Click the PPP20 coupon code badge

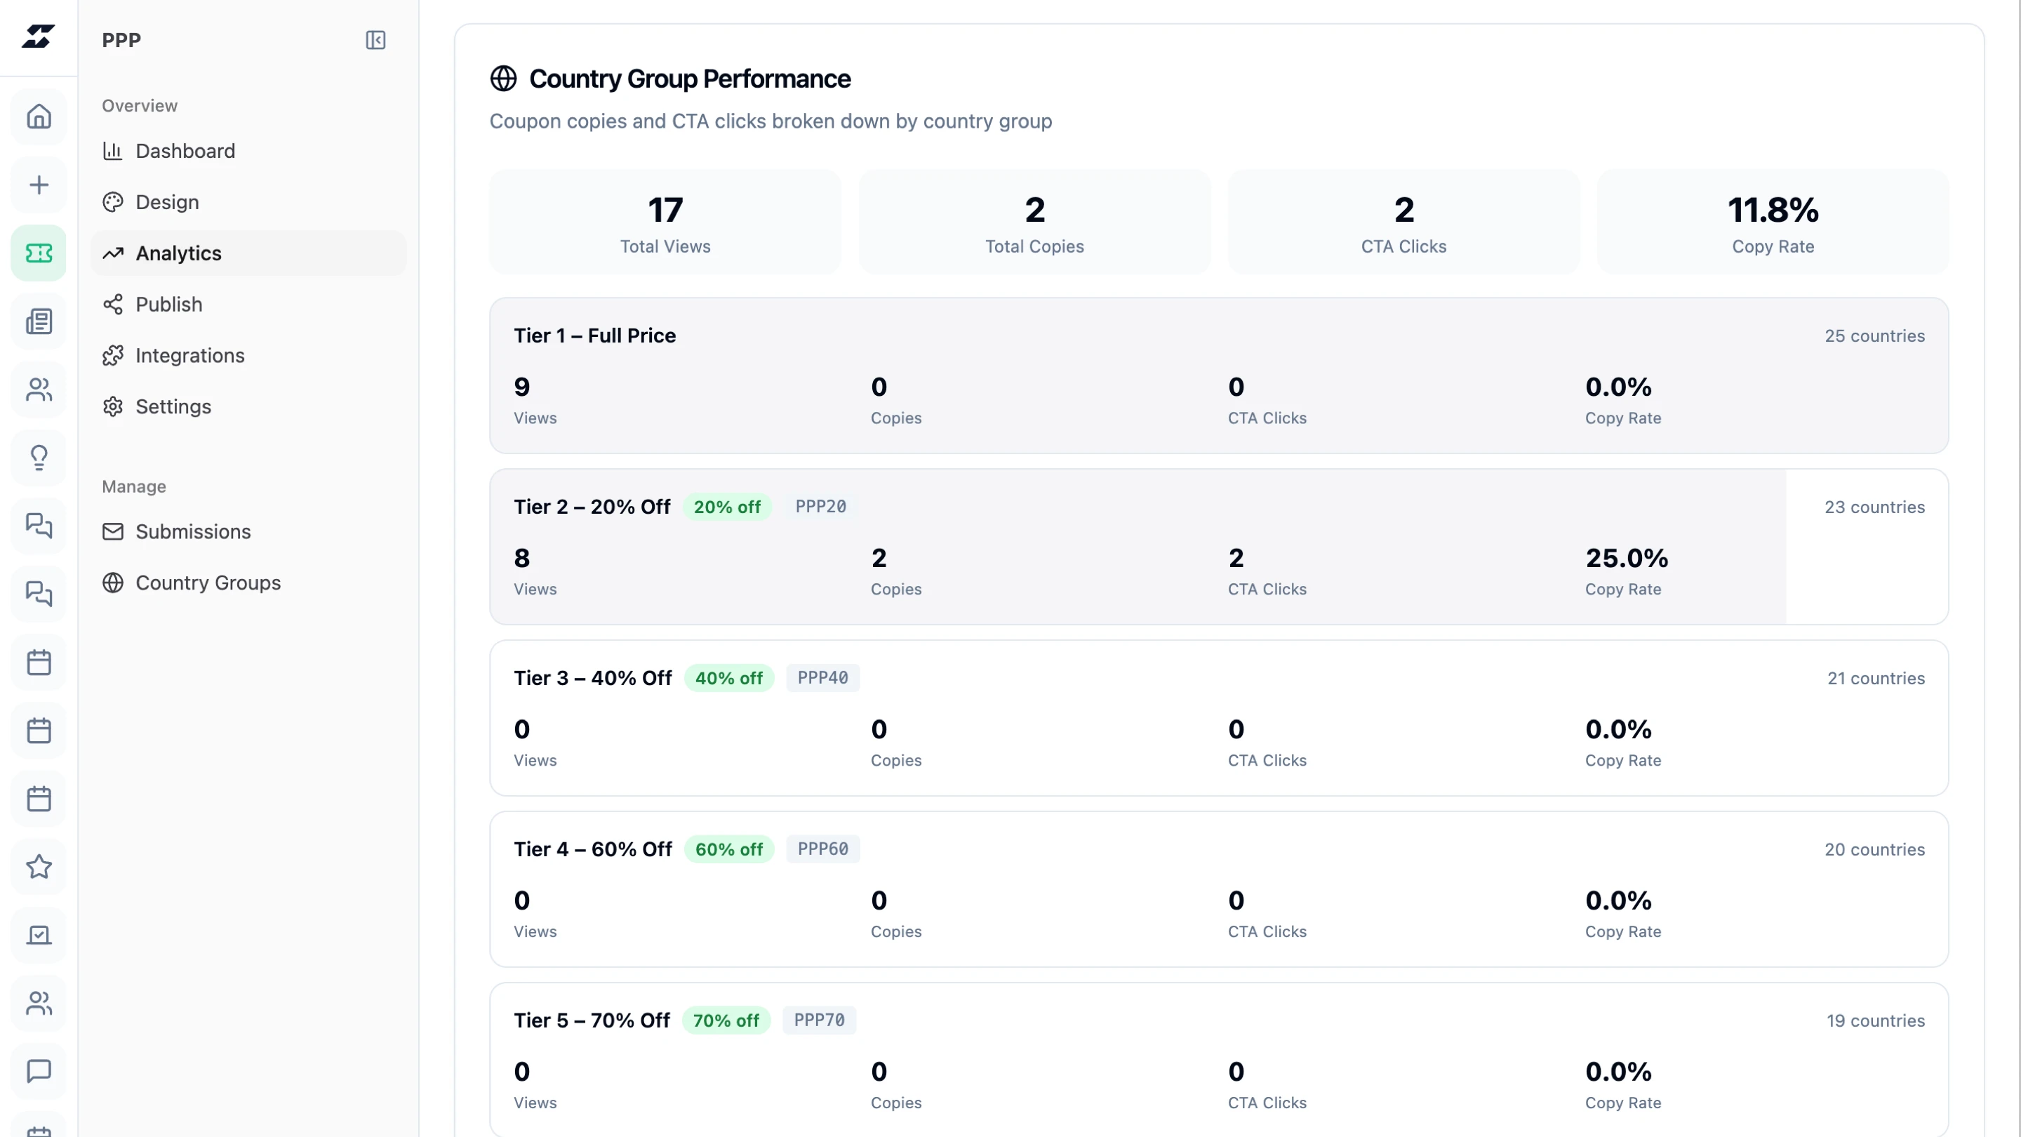tap(820, 507)
